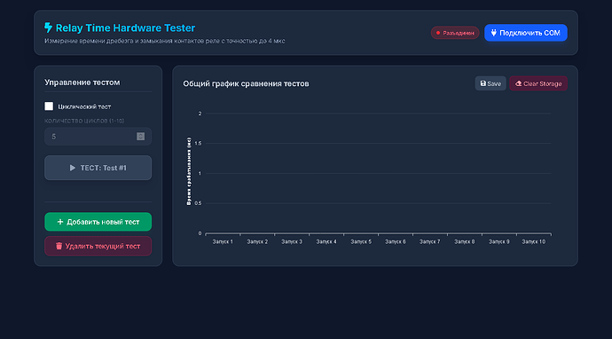
Task: Click the subtitle about измерение времени дребезга
Action: pyautogui.click(x=165, y=41)
